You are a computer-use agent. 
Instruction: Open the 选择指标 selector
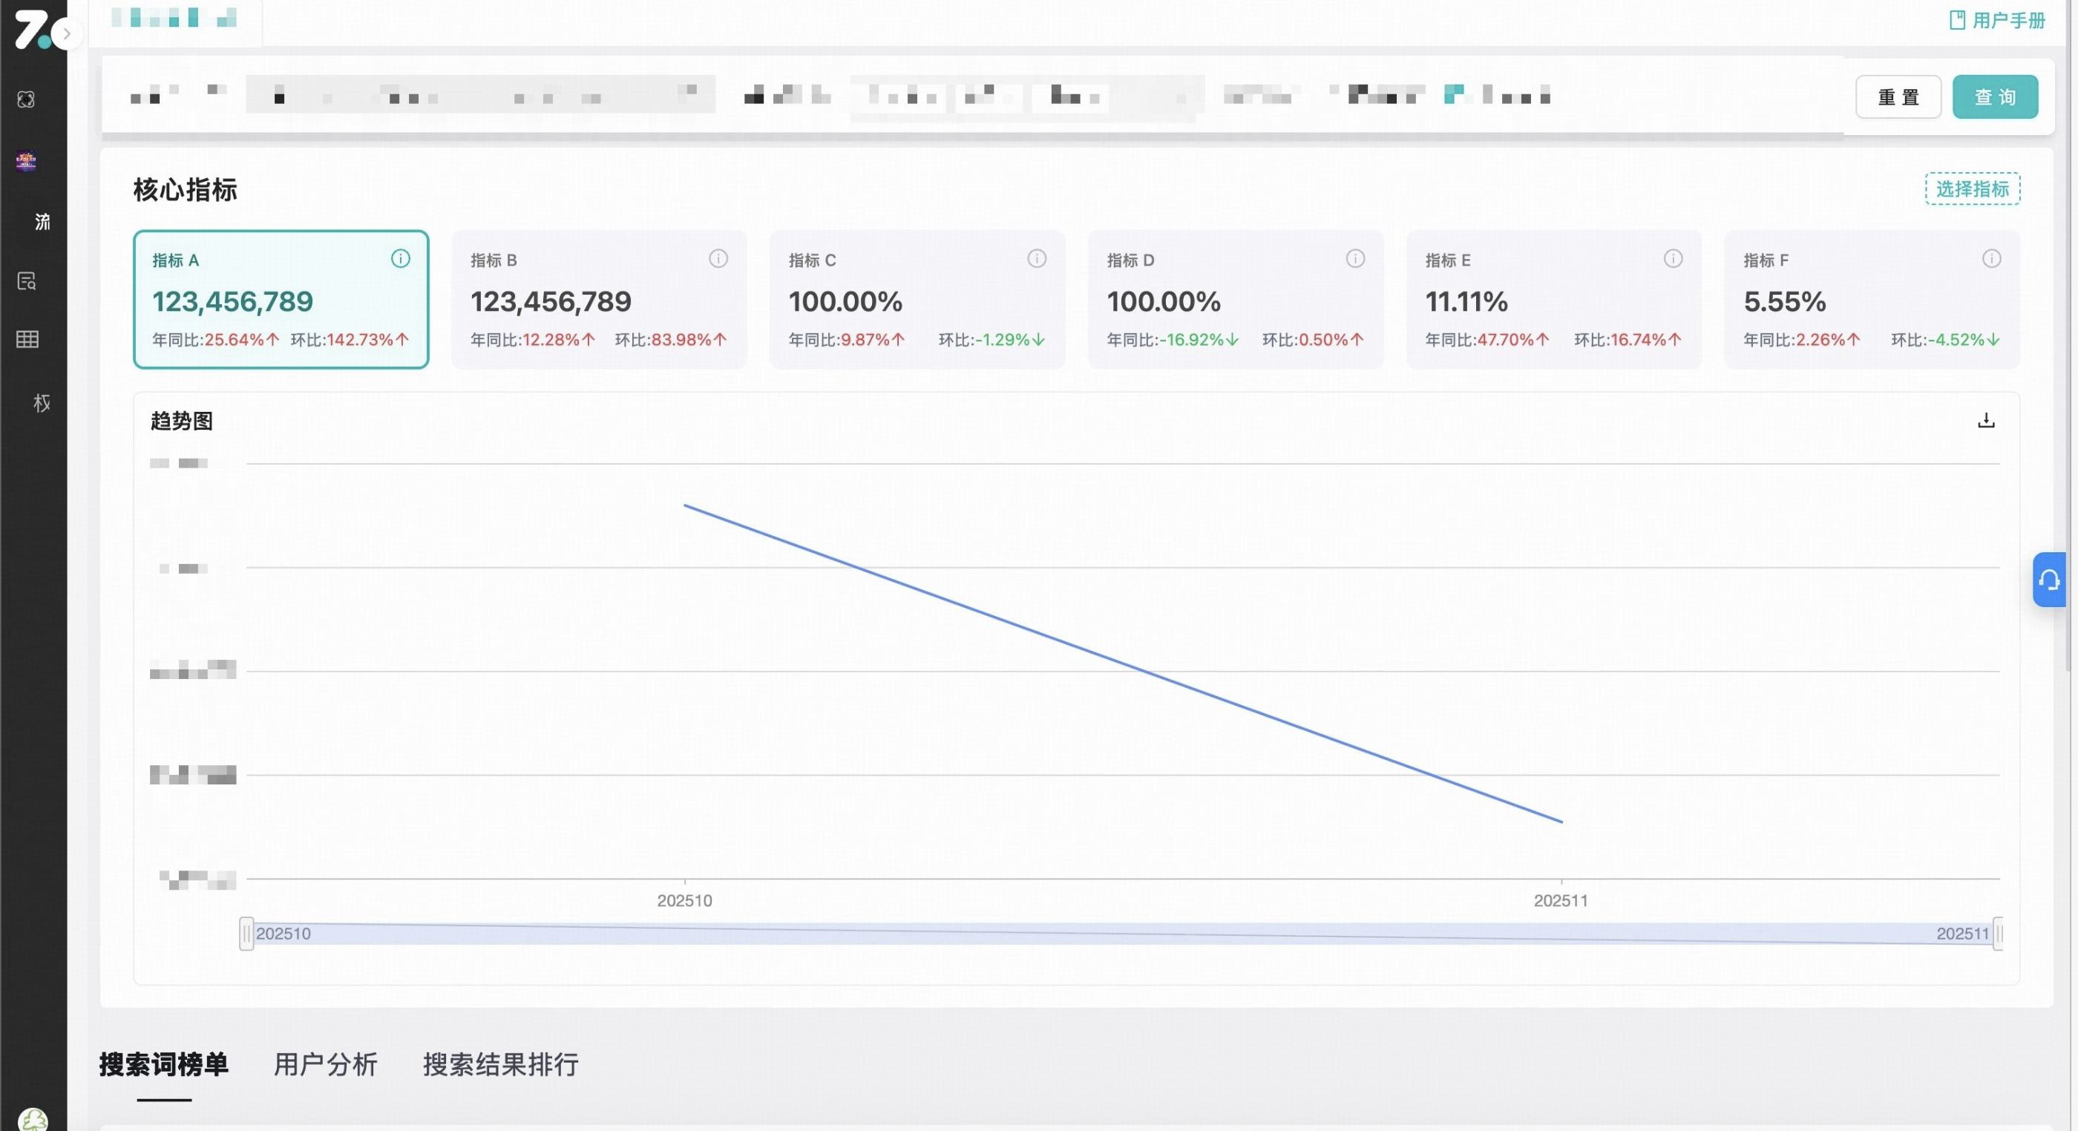click(x=1972, y=188)
